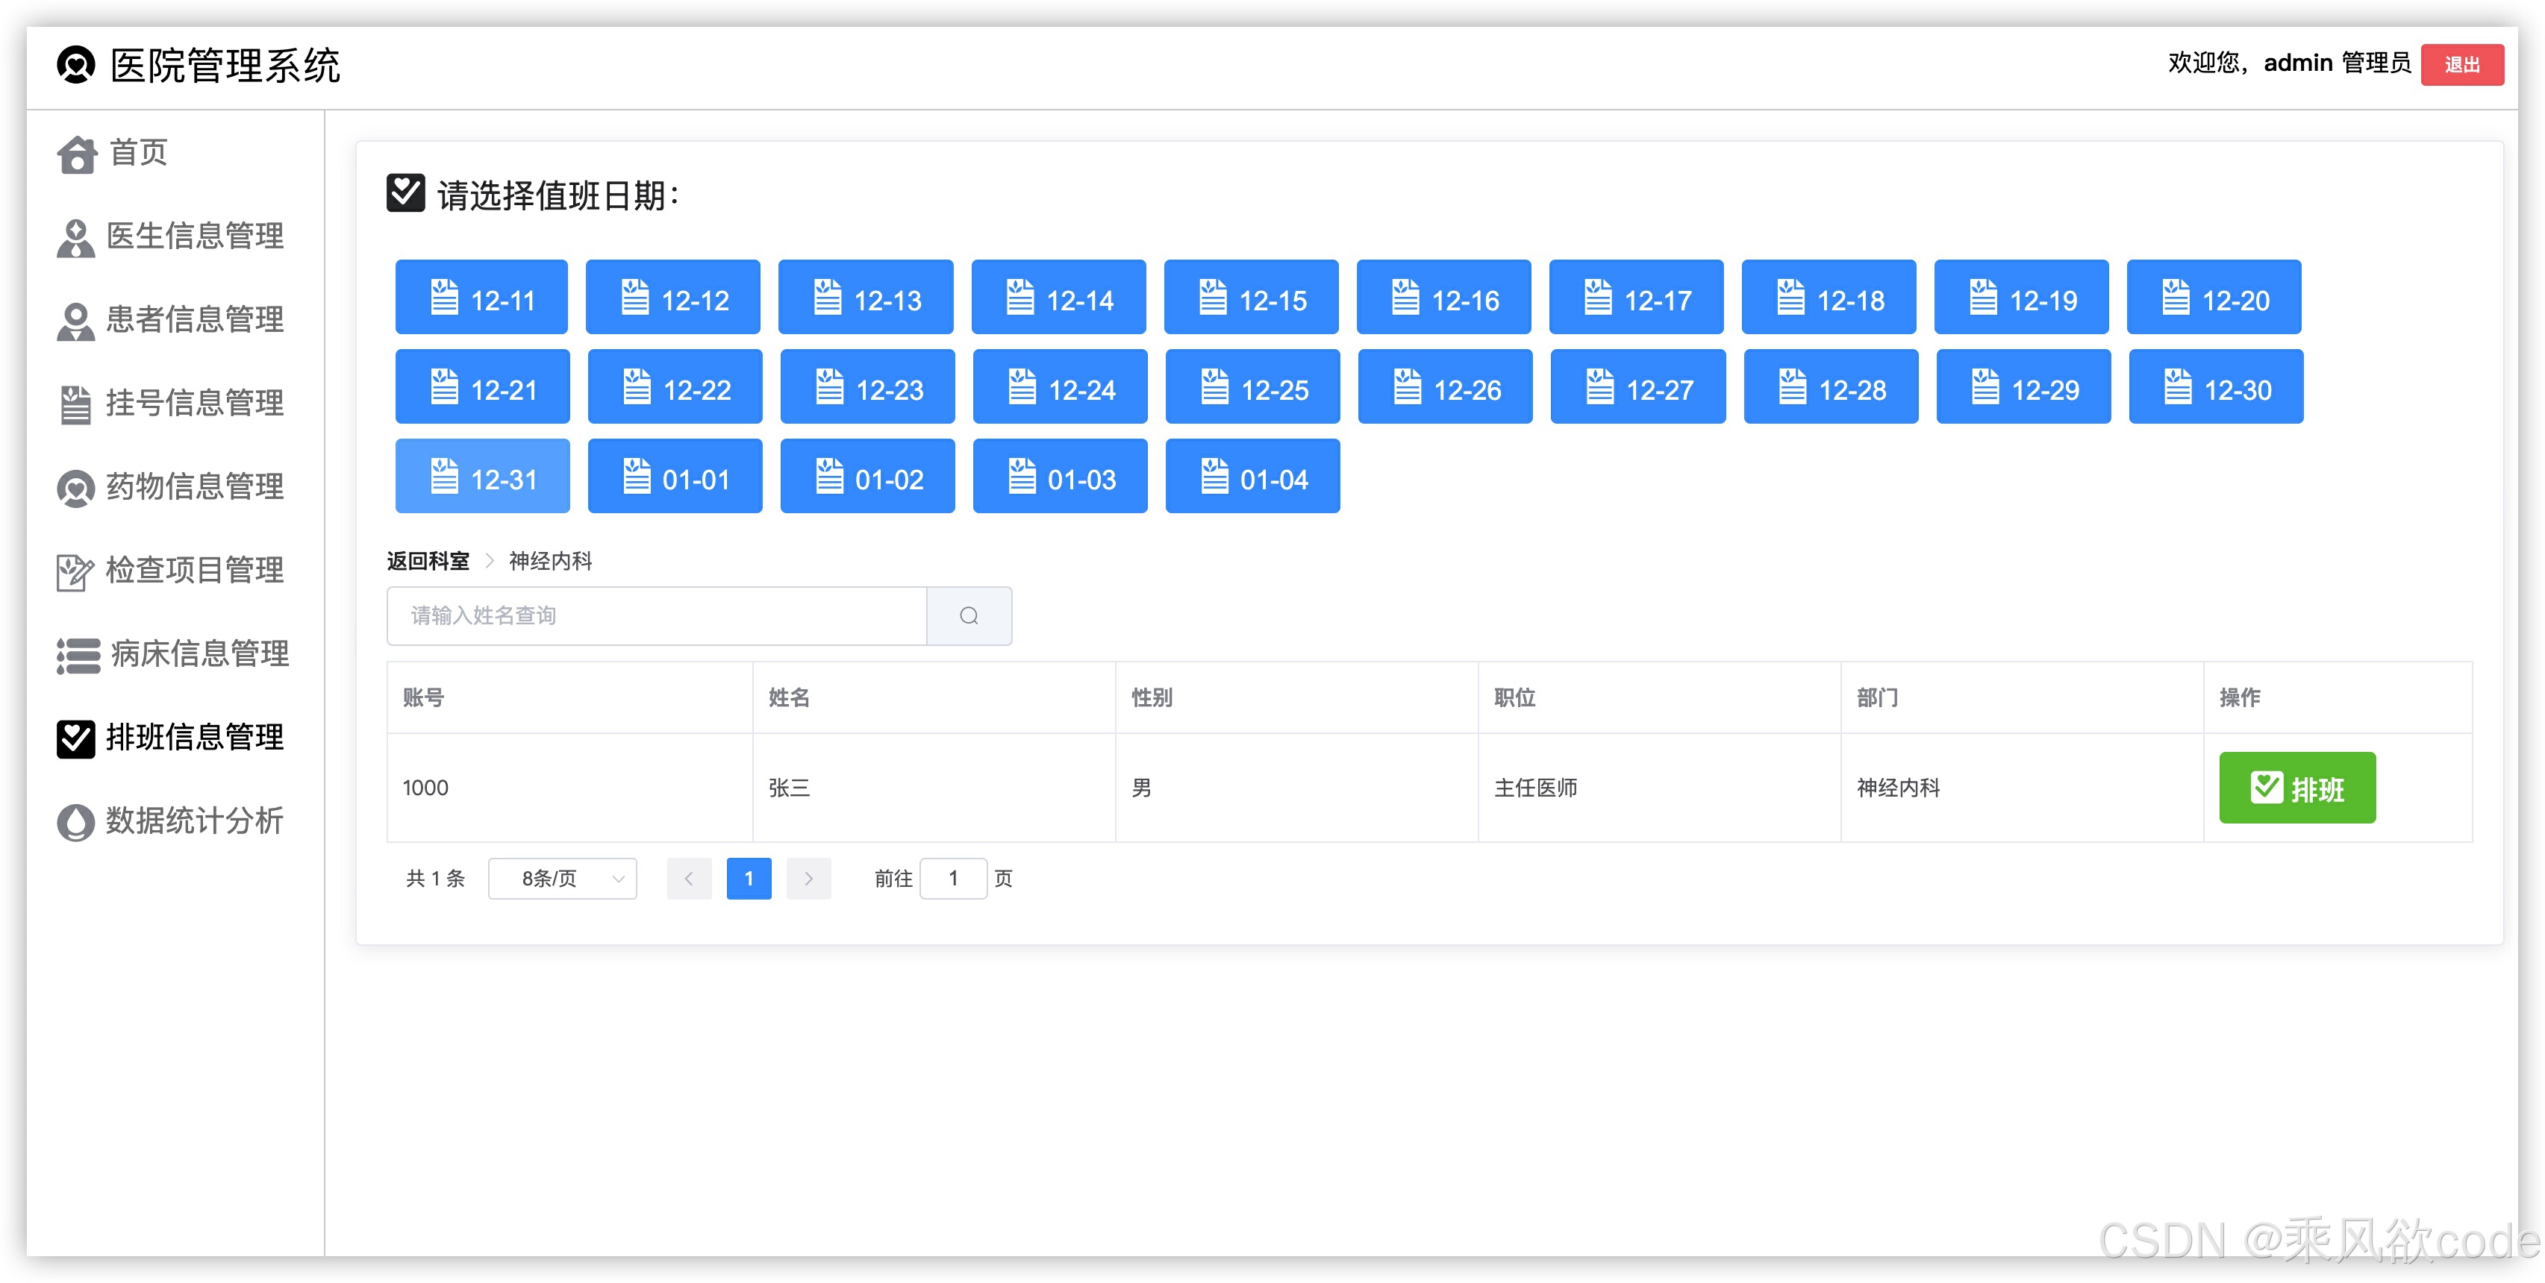Open the 8条/页 page size dropdown
This screenshot has height=1283, width=2545.
[562, 879]
